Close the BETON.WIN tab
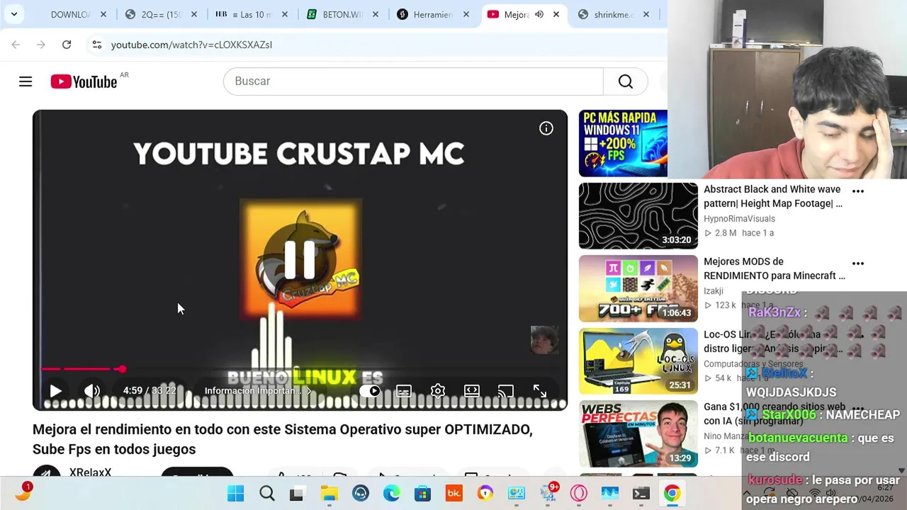Image resolution: width=907 pixels, height=510 pixels. [x=376, y=14]
